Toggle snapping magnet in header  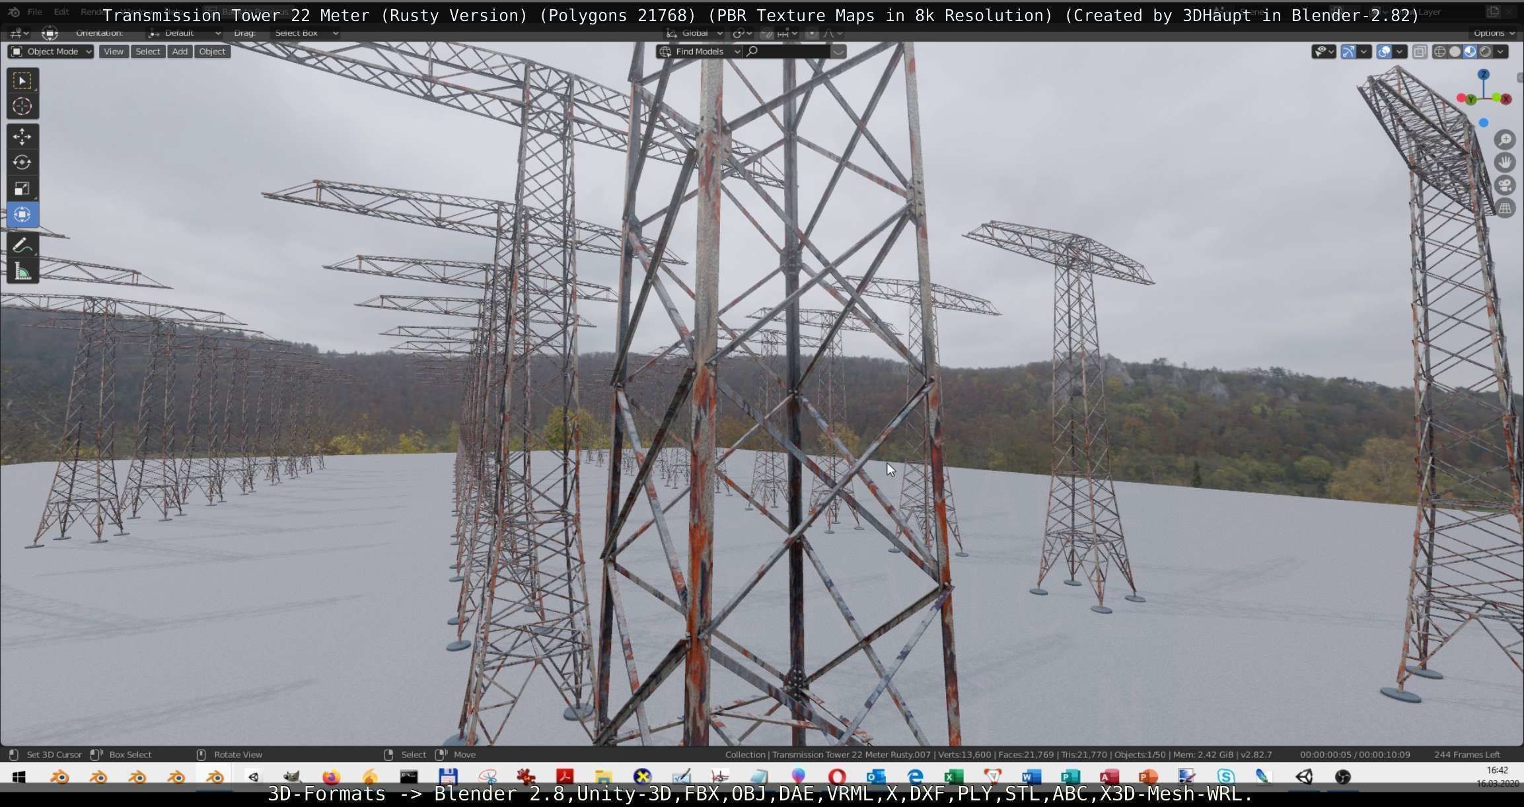766,33
